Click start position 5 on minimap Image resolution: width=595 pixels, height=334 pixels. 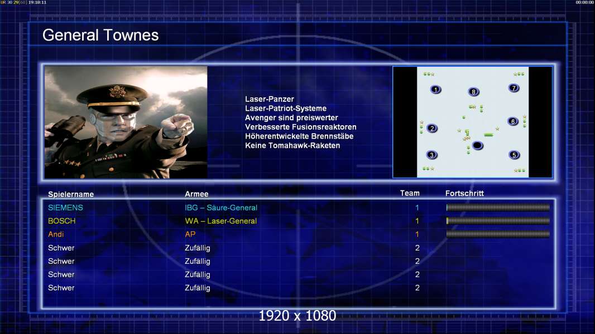(514, 155)
